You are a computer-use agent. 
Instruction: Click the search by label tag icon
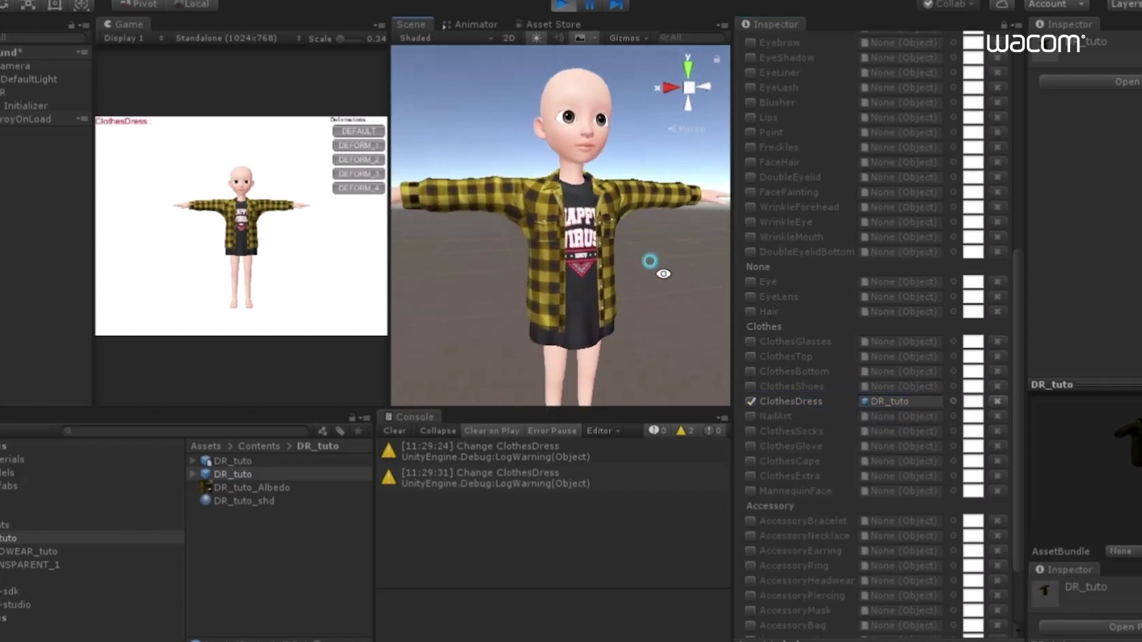[x=340, y=431]
